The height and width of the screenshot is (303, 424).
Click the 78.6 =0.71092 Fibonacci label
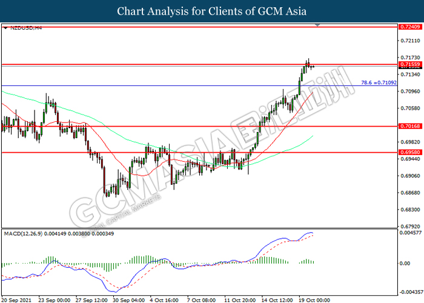379,82
